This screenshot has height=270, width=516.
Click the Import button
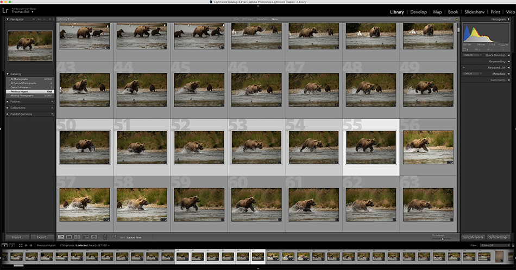coord(17,237)
